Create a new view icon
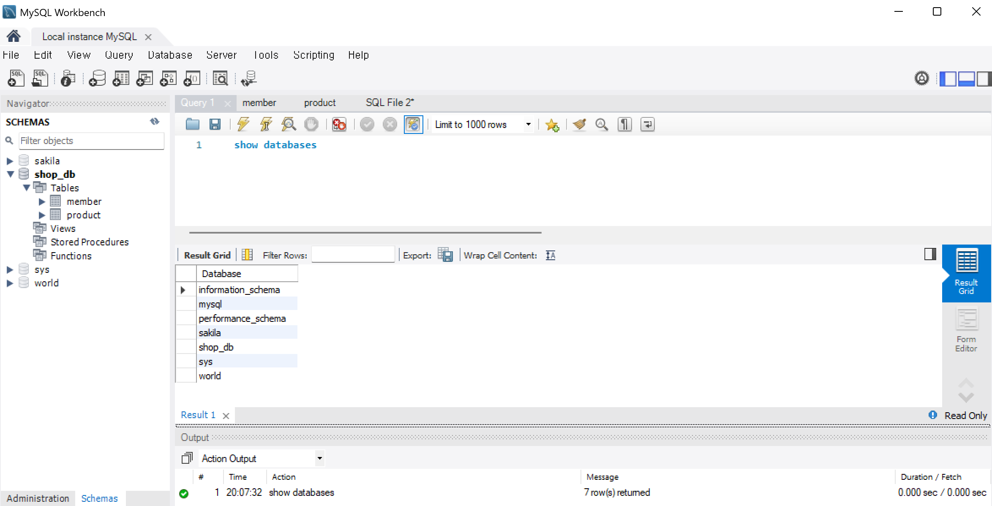This screenshot has height=506, width=992. (144, 79)
